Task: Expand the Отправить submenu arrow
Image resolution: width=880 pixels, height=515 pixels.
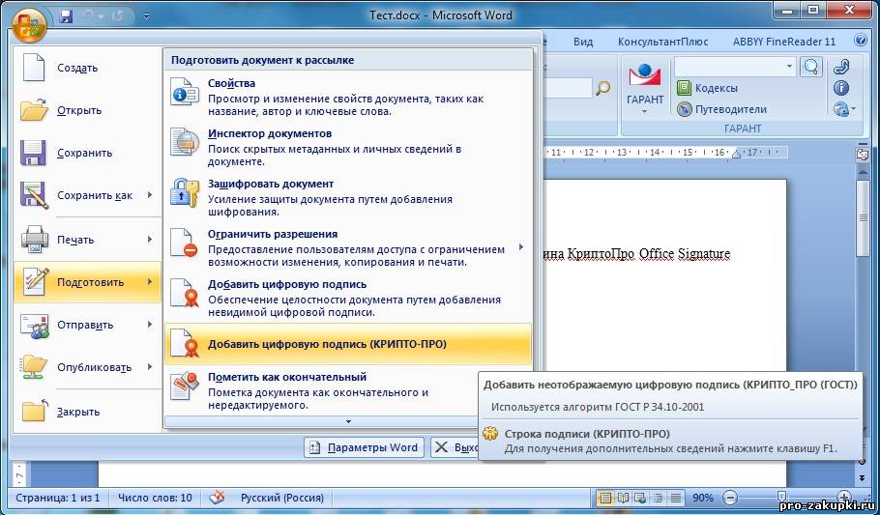Action: (x=150, y=325)
